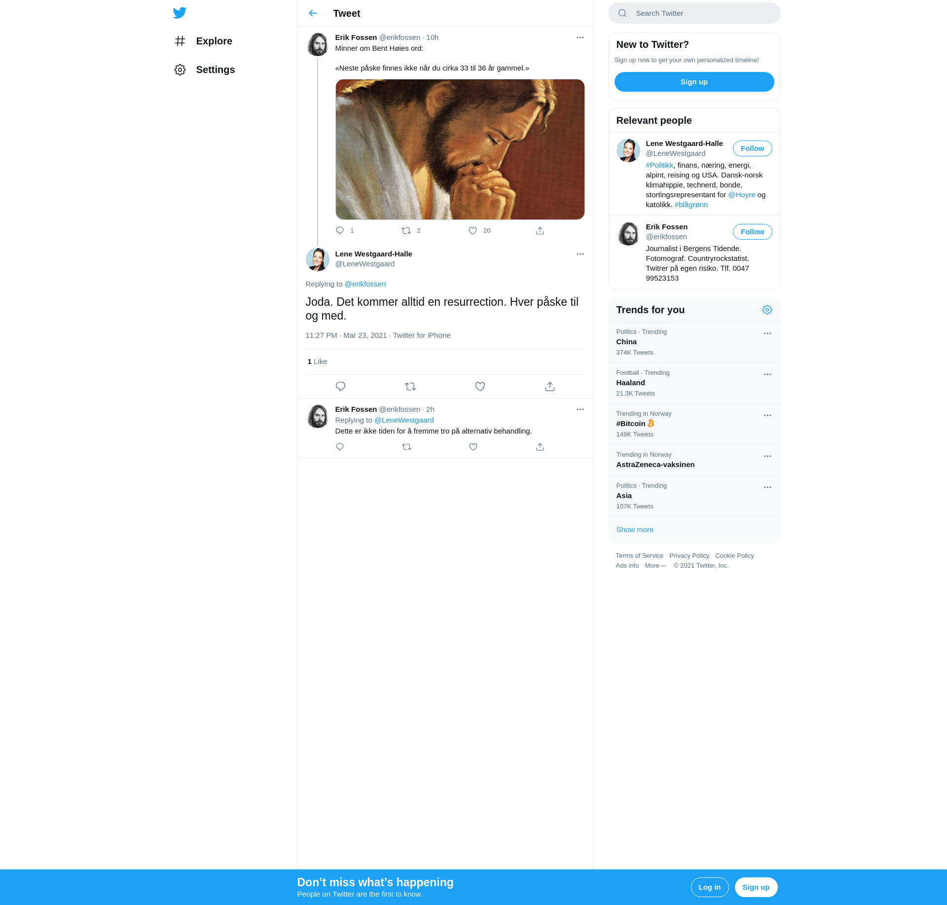This screenshot has width=947, height=905.
Task: Open more options for Asia trend
Action: click(767, 487)
